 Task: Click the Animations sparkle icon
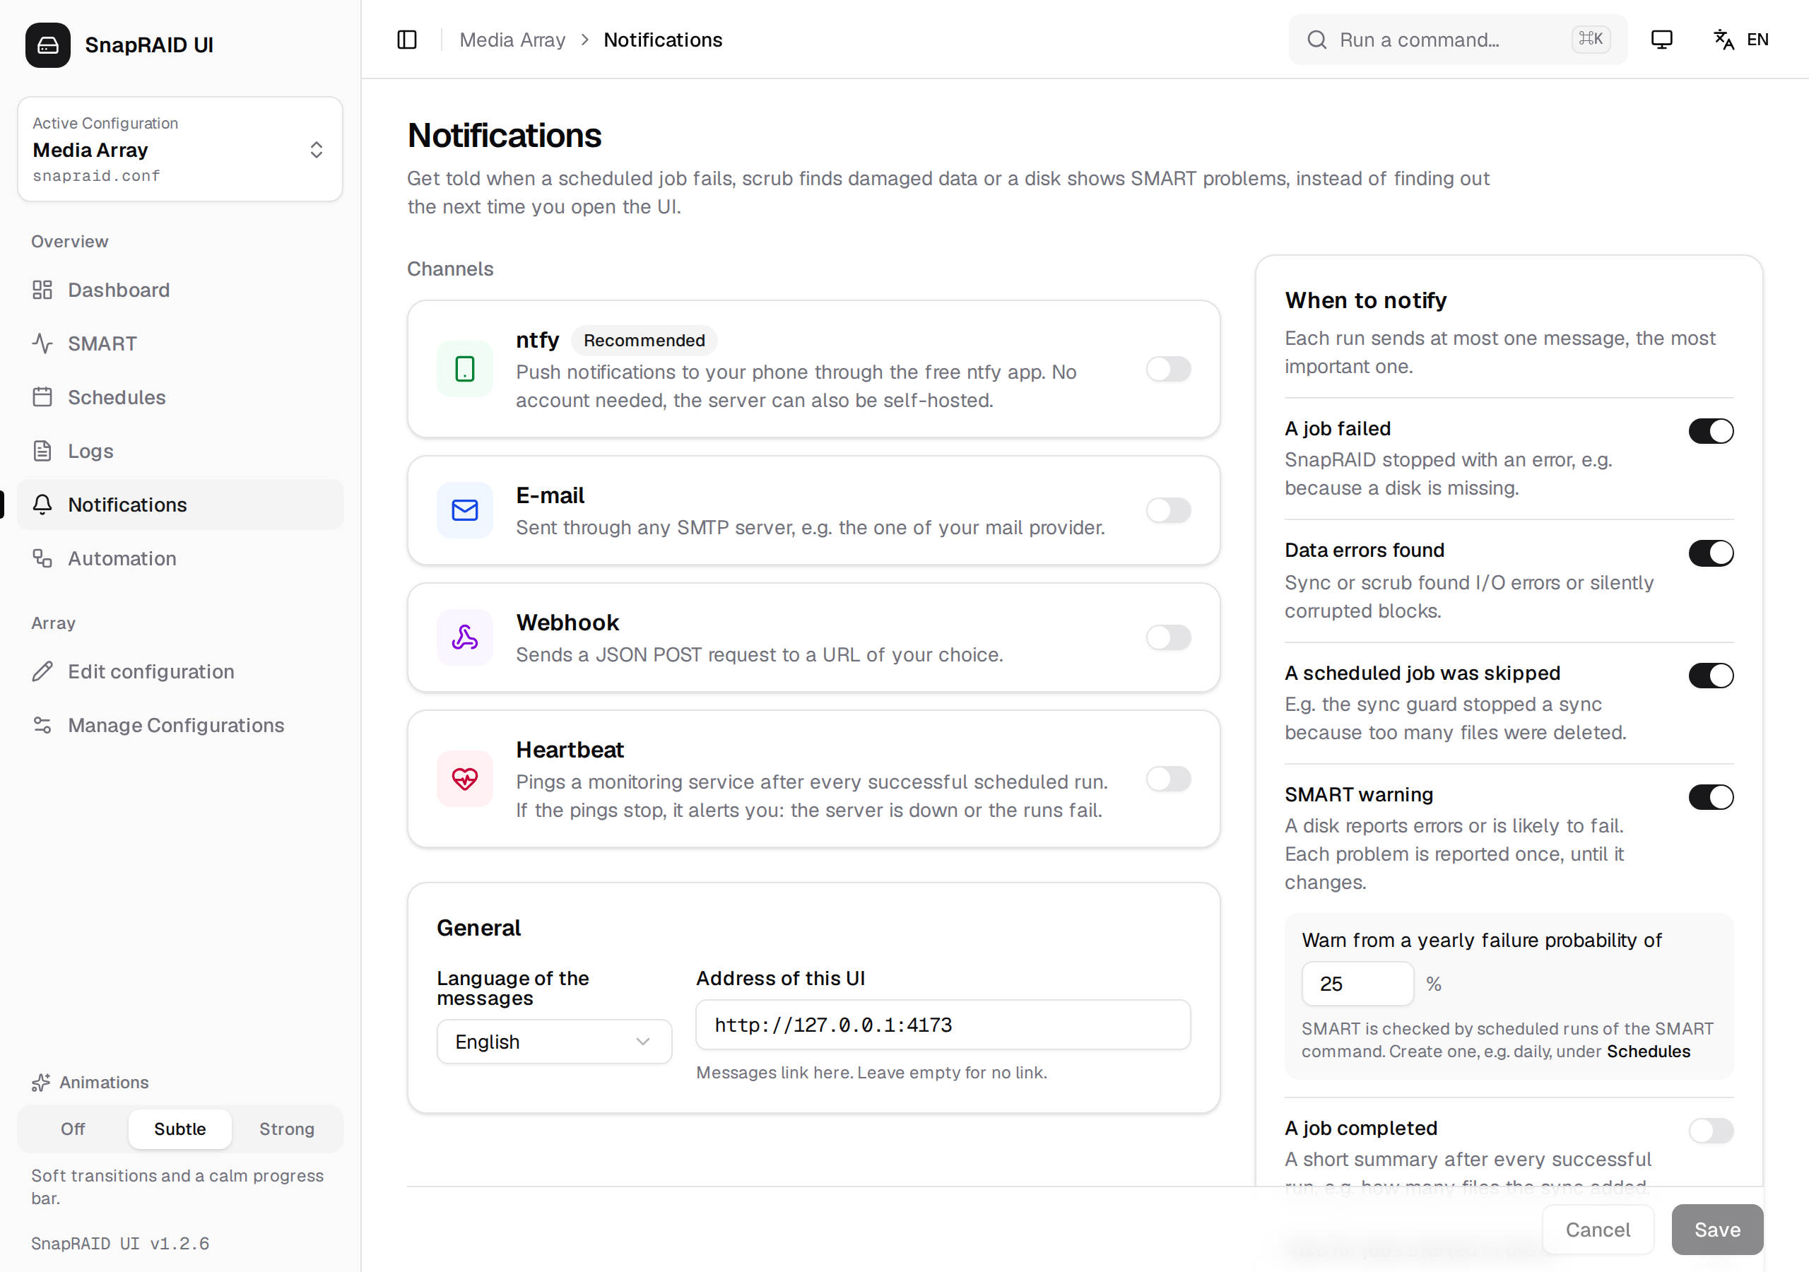[x=41, y=1082]
